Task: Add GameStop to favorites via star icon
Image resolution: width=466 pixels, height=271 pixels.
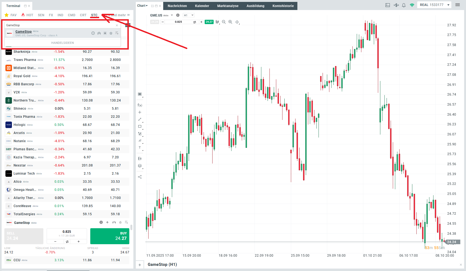Action: [x=111, y=33]
